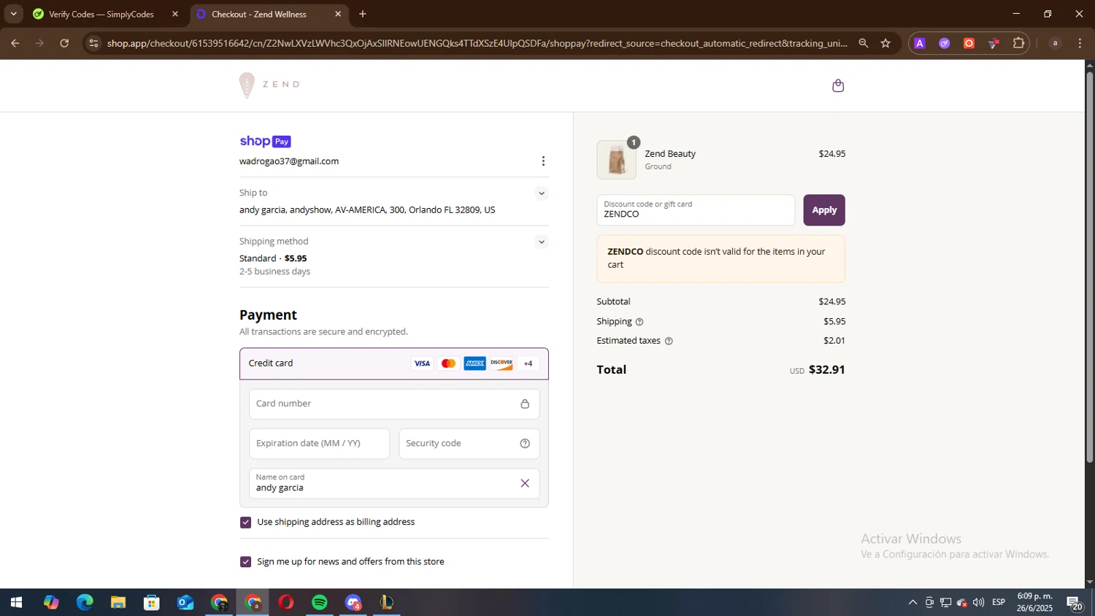Open the volume control in system tray

[x=978, y=603]
